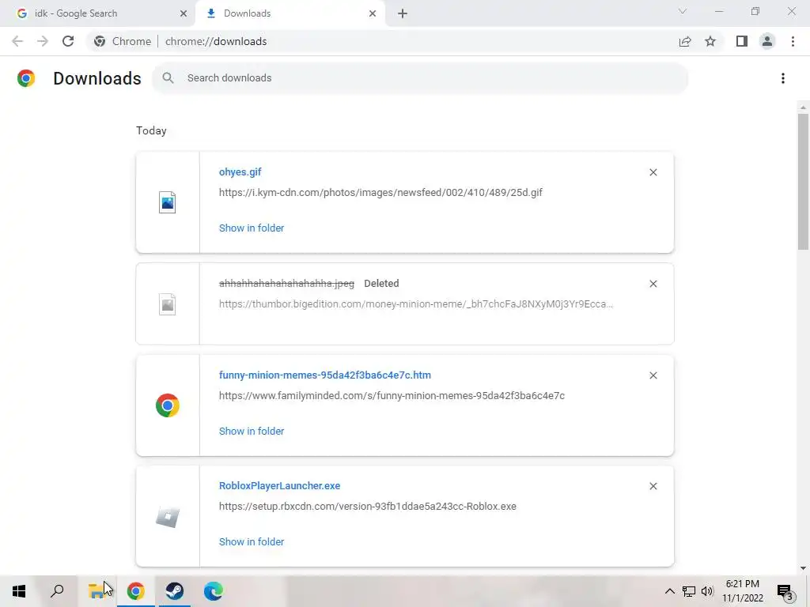
Task: Click the search magnifier in Search downloads
Action: click(168, 78)
